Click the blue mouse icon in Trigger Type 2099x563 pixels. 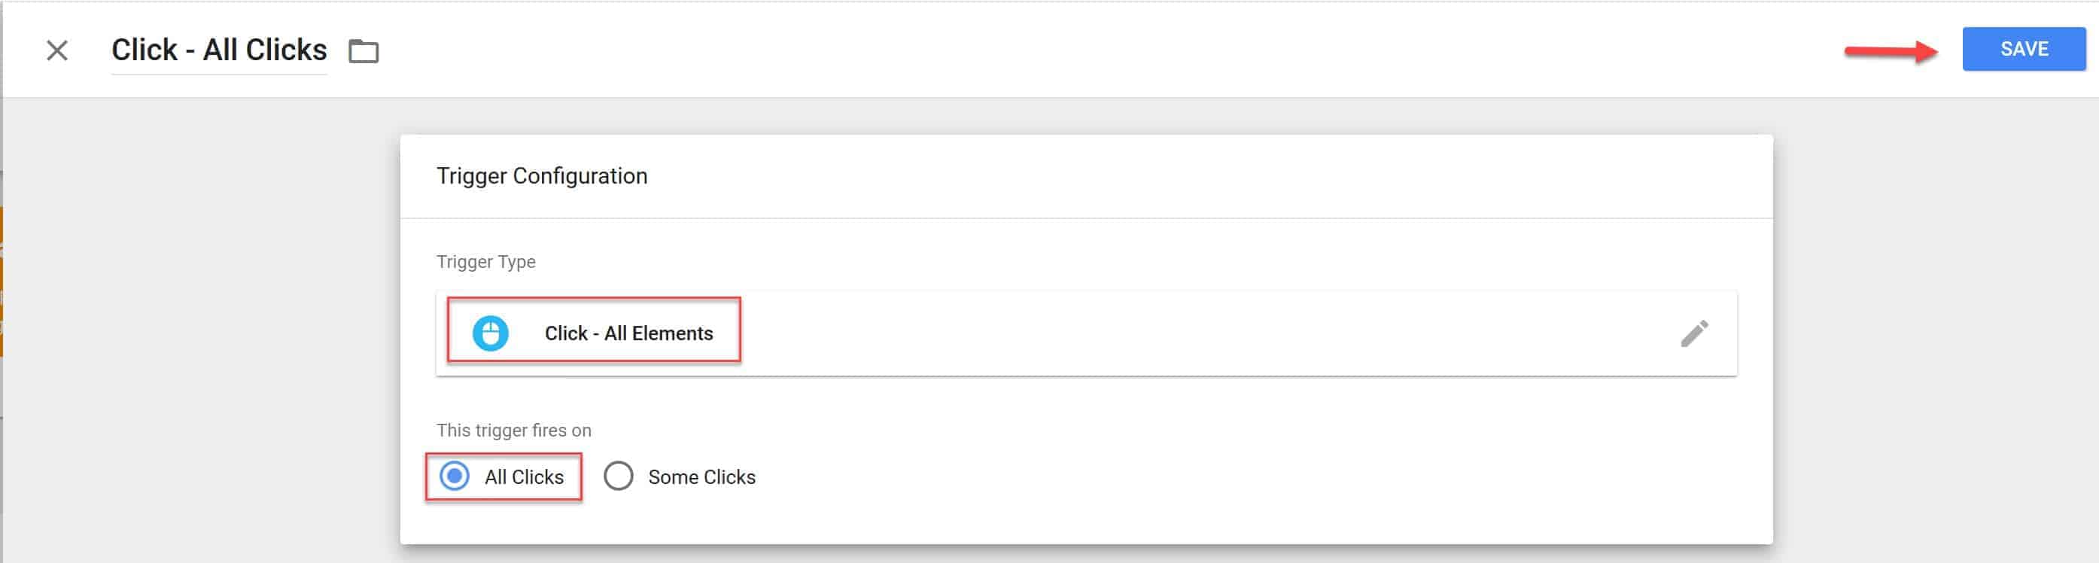pos(491,333)
